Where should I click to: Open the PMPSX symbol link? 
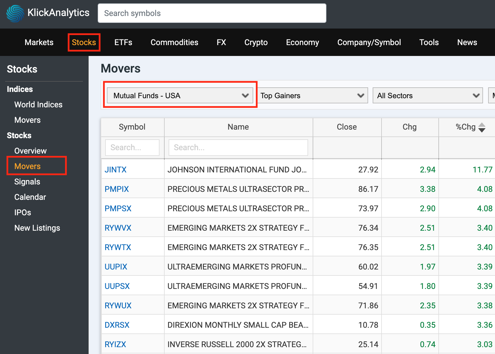pyautogui.click(x=118, y=208)
